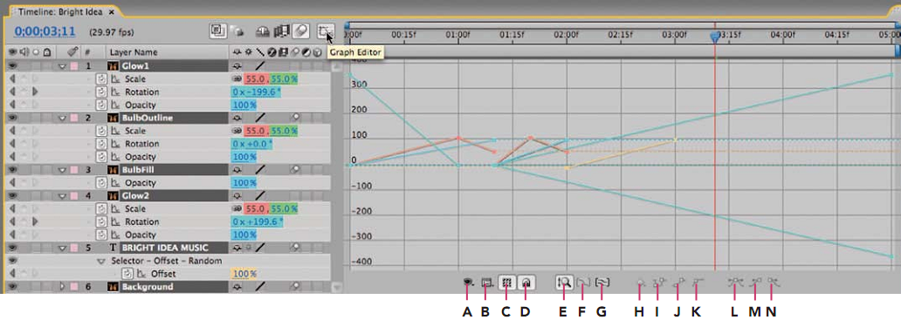Collapse Selector - Offset - Random group
This screenshot has height=320, width=901.
(101, 261)
